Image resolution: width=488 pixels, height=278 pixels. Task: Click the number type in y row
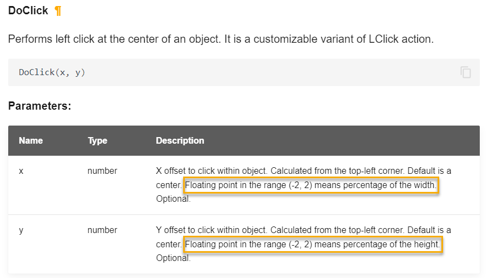point(103,230)
